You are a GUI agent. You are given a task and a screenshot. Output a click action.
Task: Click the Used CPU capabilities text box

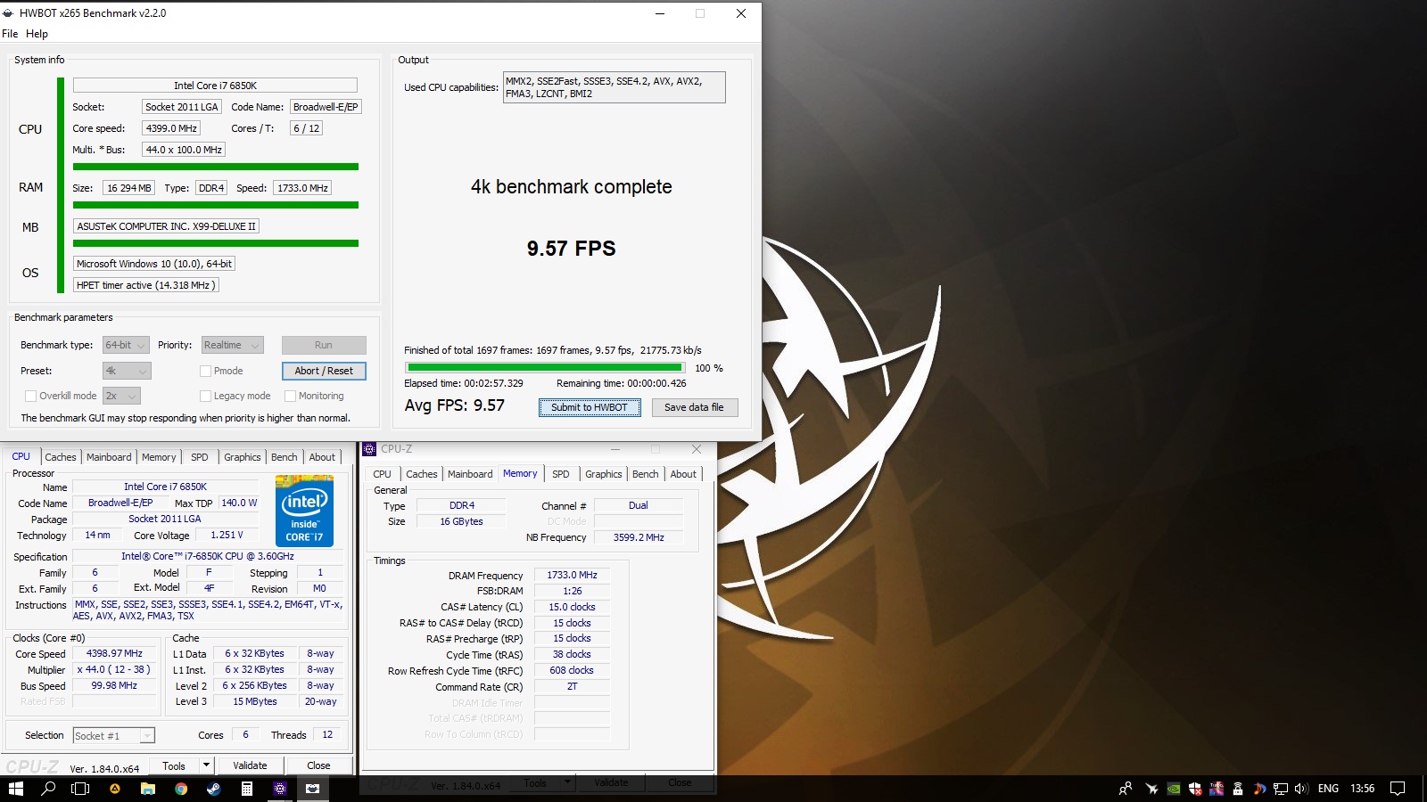614,87
